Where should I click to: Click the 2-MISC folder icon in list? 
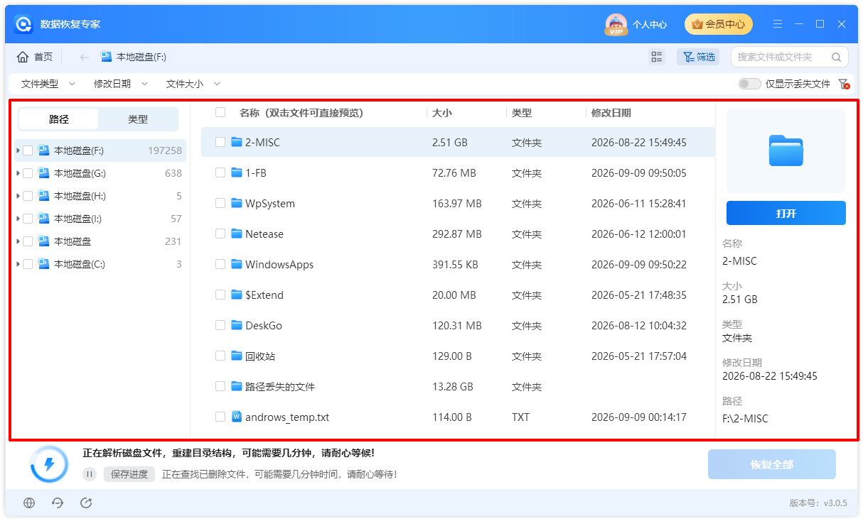pos(237,142)
